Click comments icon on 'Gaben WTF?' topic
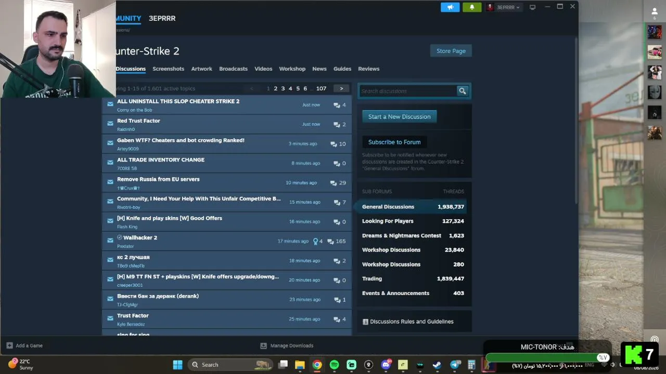This screenshot has width=666, height=374. pos(334,144)
